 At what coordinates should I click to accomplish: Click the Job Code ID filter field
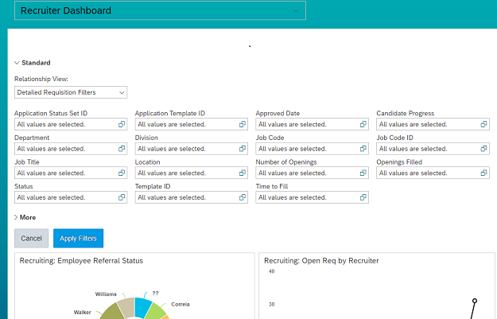433,149
